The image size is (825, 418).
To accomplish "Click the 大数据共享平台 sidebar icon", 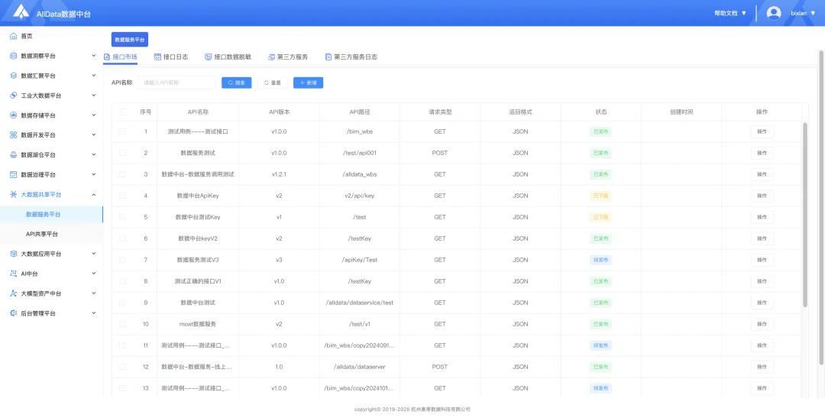I will [14, 194].
